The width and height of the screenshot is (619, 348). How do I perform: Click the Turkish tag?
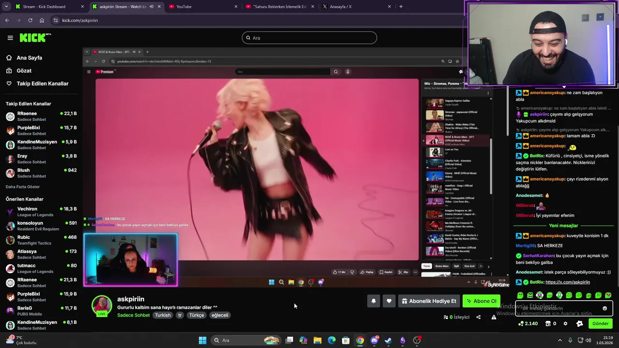(x=162, y=315)
